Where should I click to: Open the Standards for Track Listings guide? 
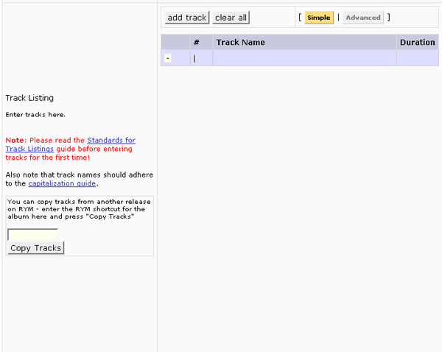(x=110, y=140)
